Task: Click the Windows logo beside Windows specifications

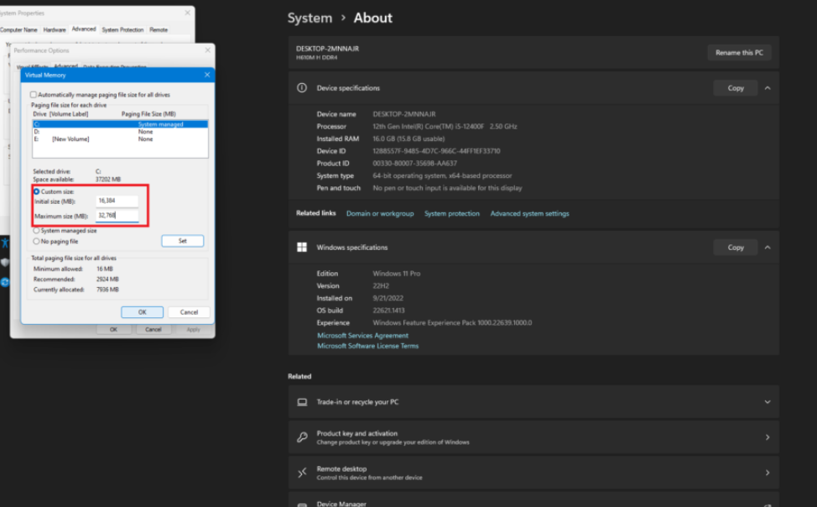Action: (302, 248)
